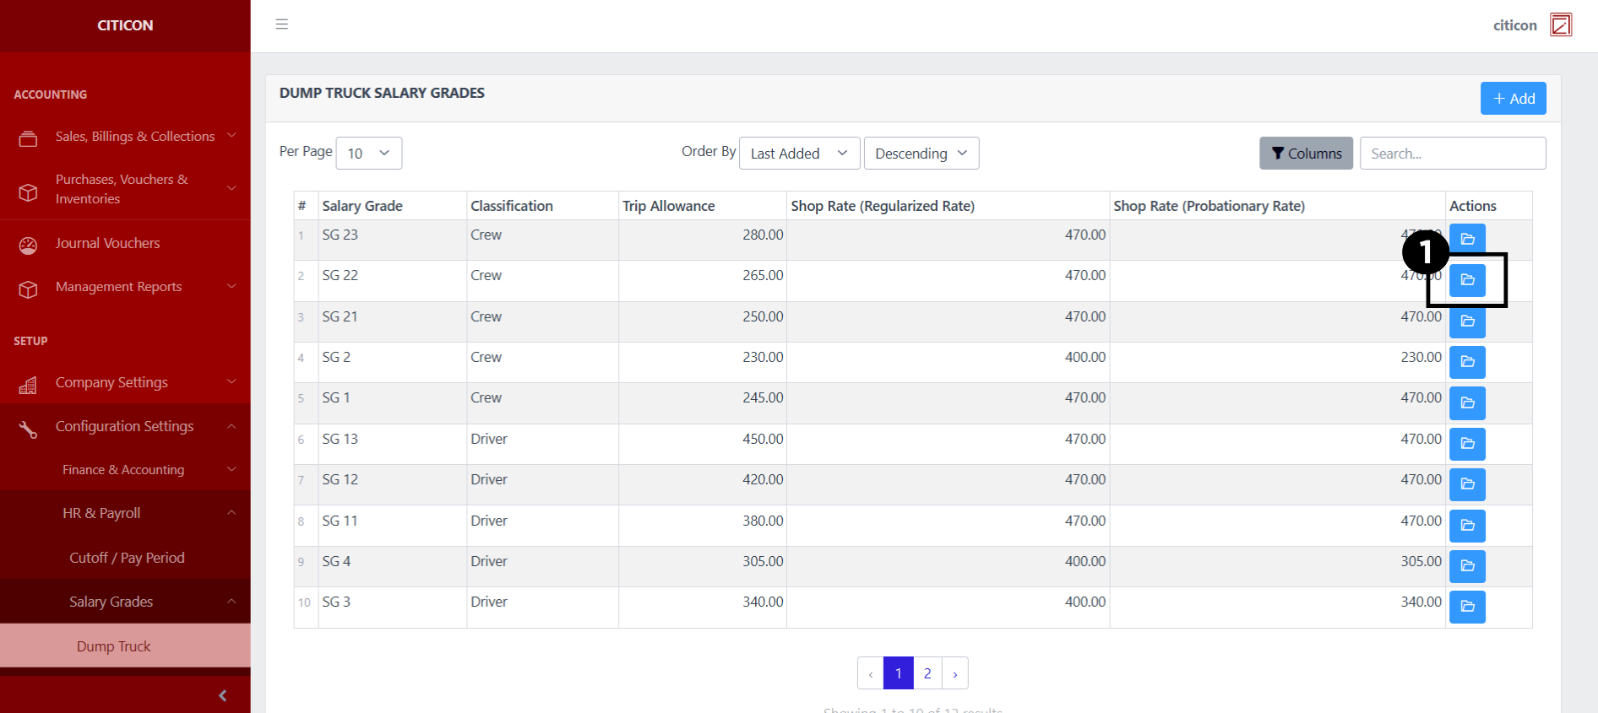Click the hamburger menu icon
This screenshot has width=1598, height=713.
pyautogui.click(x=282, y=24)
